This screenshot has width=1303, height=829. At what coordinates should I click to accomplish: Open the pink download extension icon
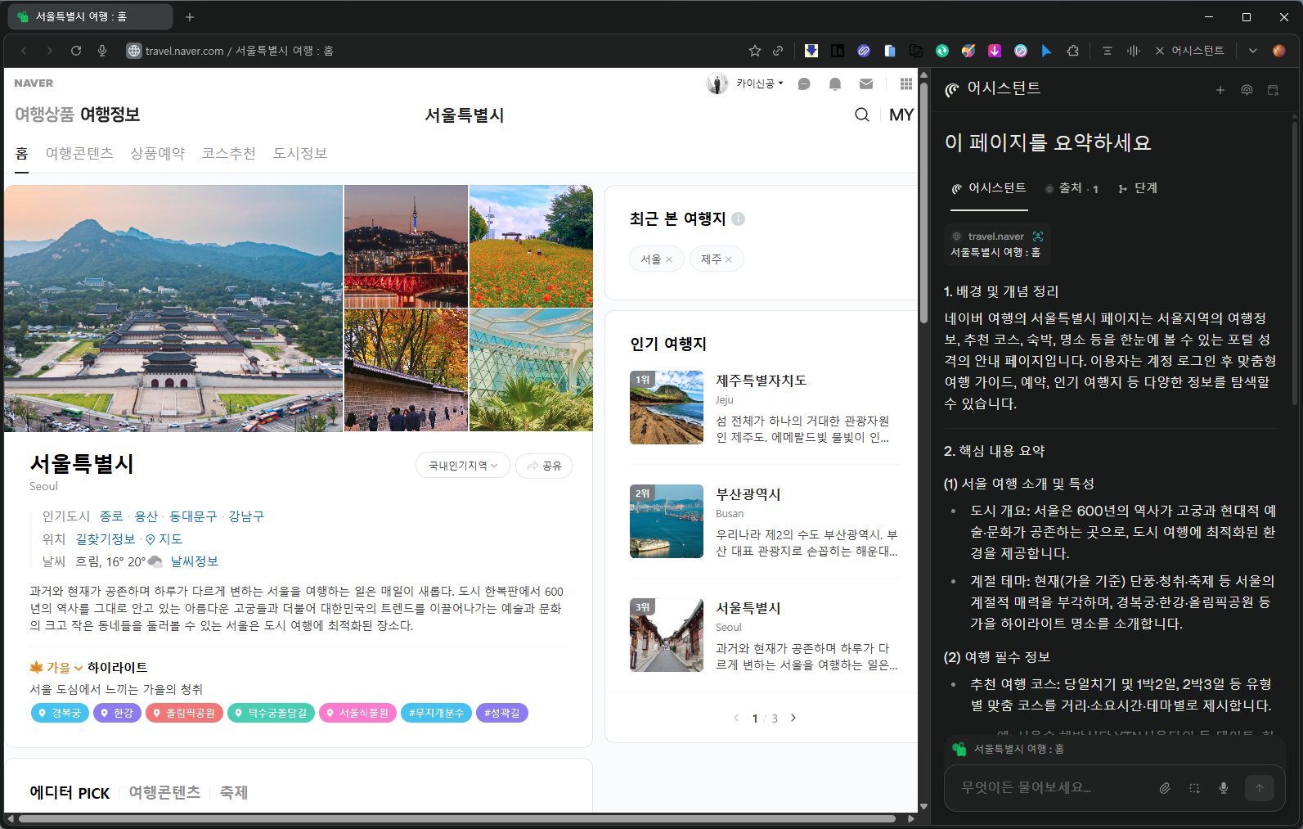pos(995,51)
